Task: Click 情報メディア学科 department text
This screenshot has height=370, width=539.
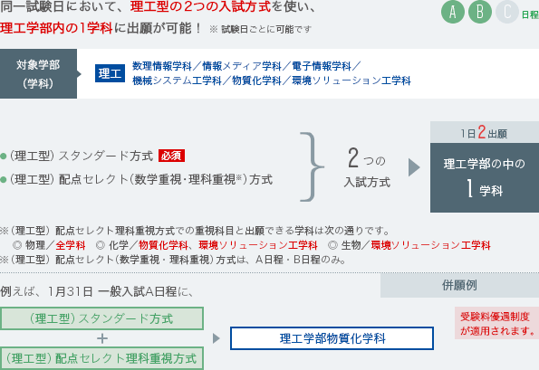Action: point(242,66)
